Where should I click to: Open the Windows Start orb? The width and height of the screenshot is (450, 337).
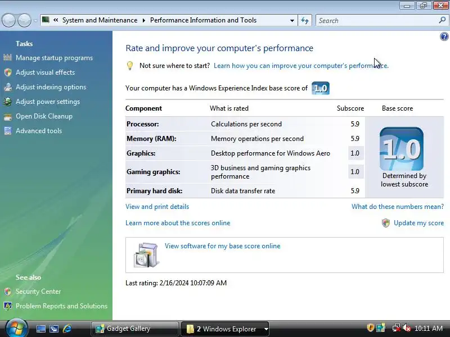tap(16, 328)
